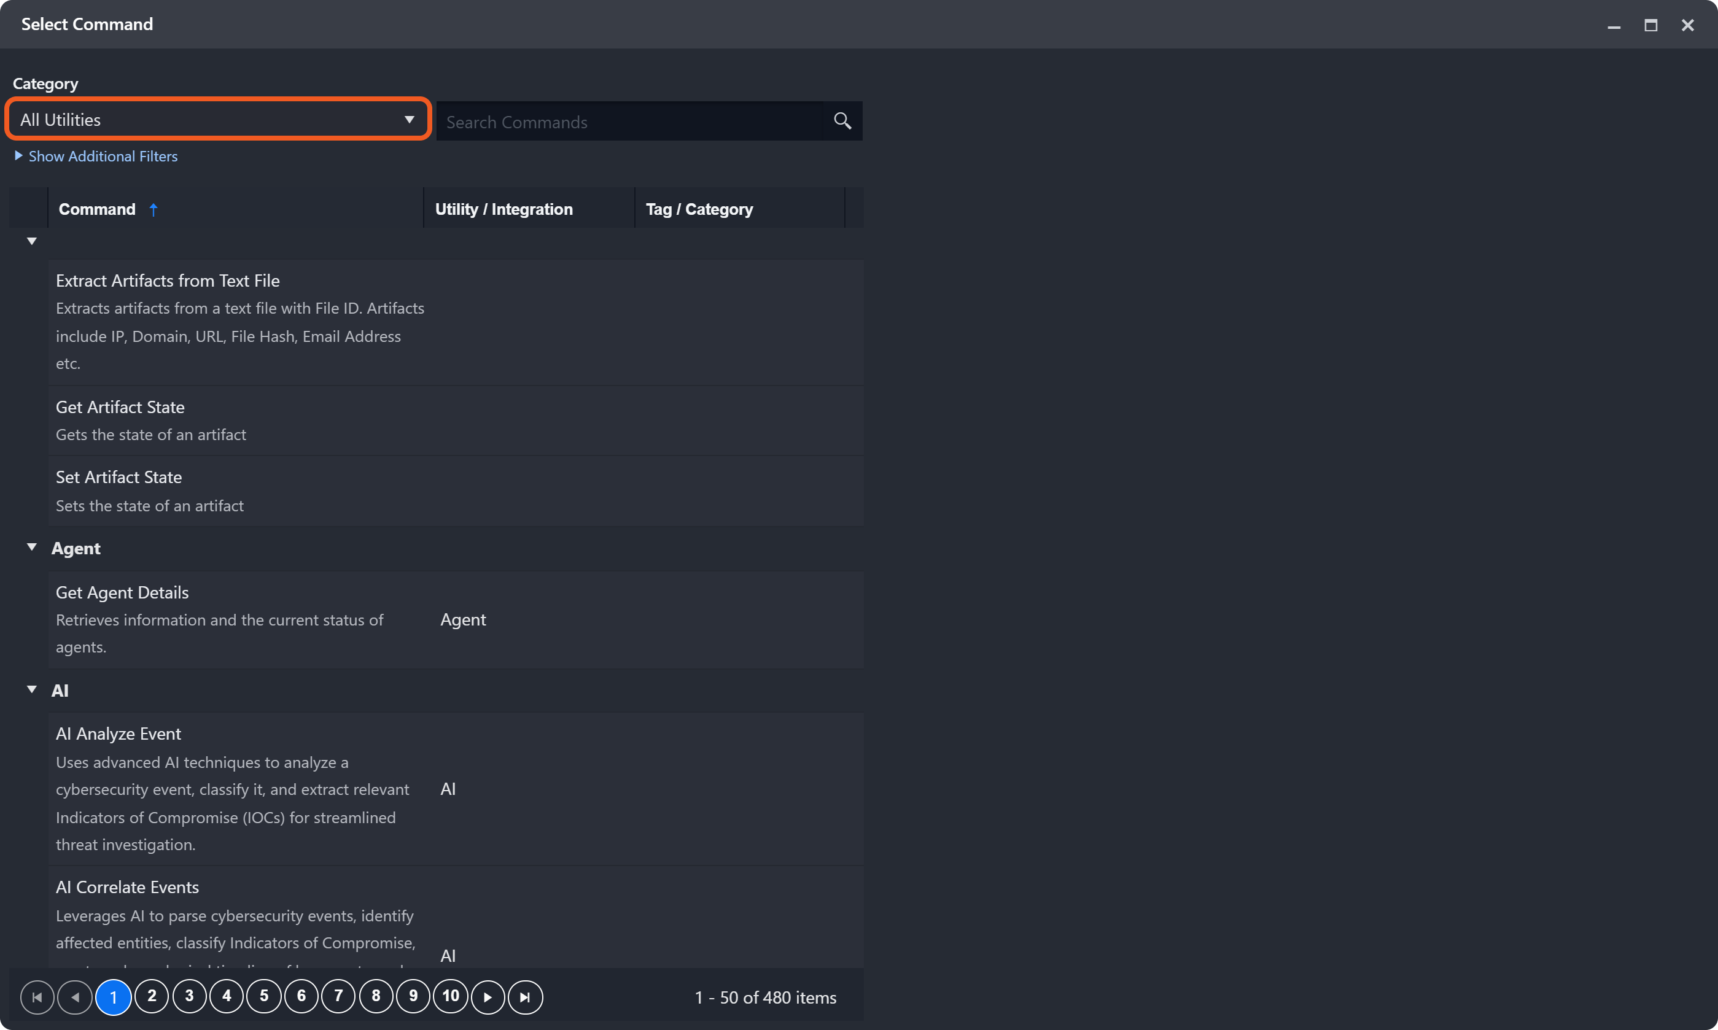Collapse the AI group
Screen dimensions: 1718x1030
(x=31, y=690)
